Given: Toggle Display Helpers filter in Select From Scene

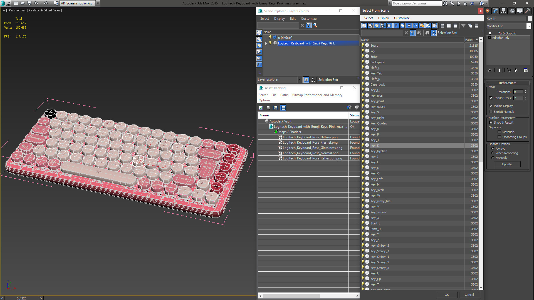Looking at the screenshot, I should (390, 26).
